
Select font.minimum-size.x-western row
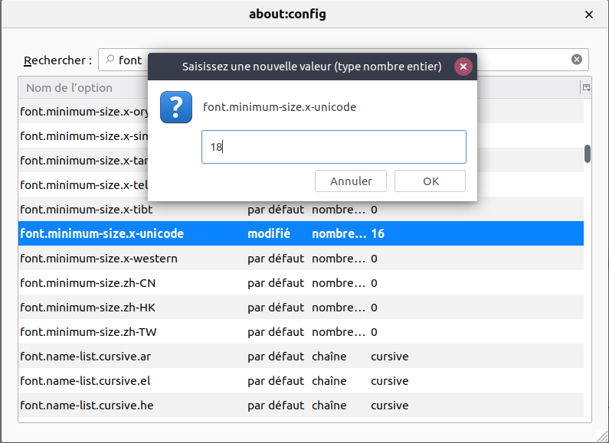(x=99, y=259)
